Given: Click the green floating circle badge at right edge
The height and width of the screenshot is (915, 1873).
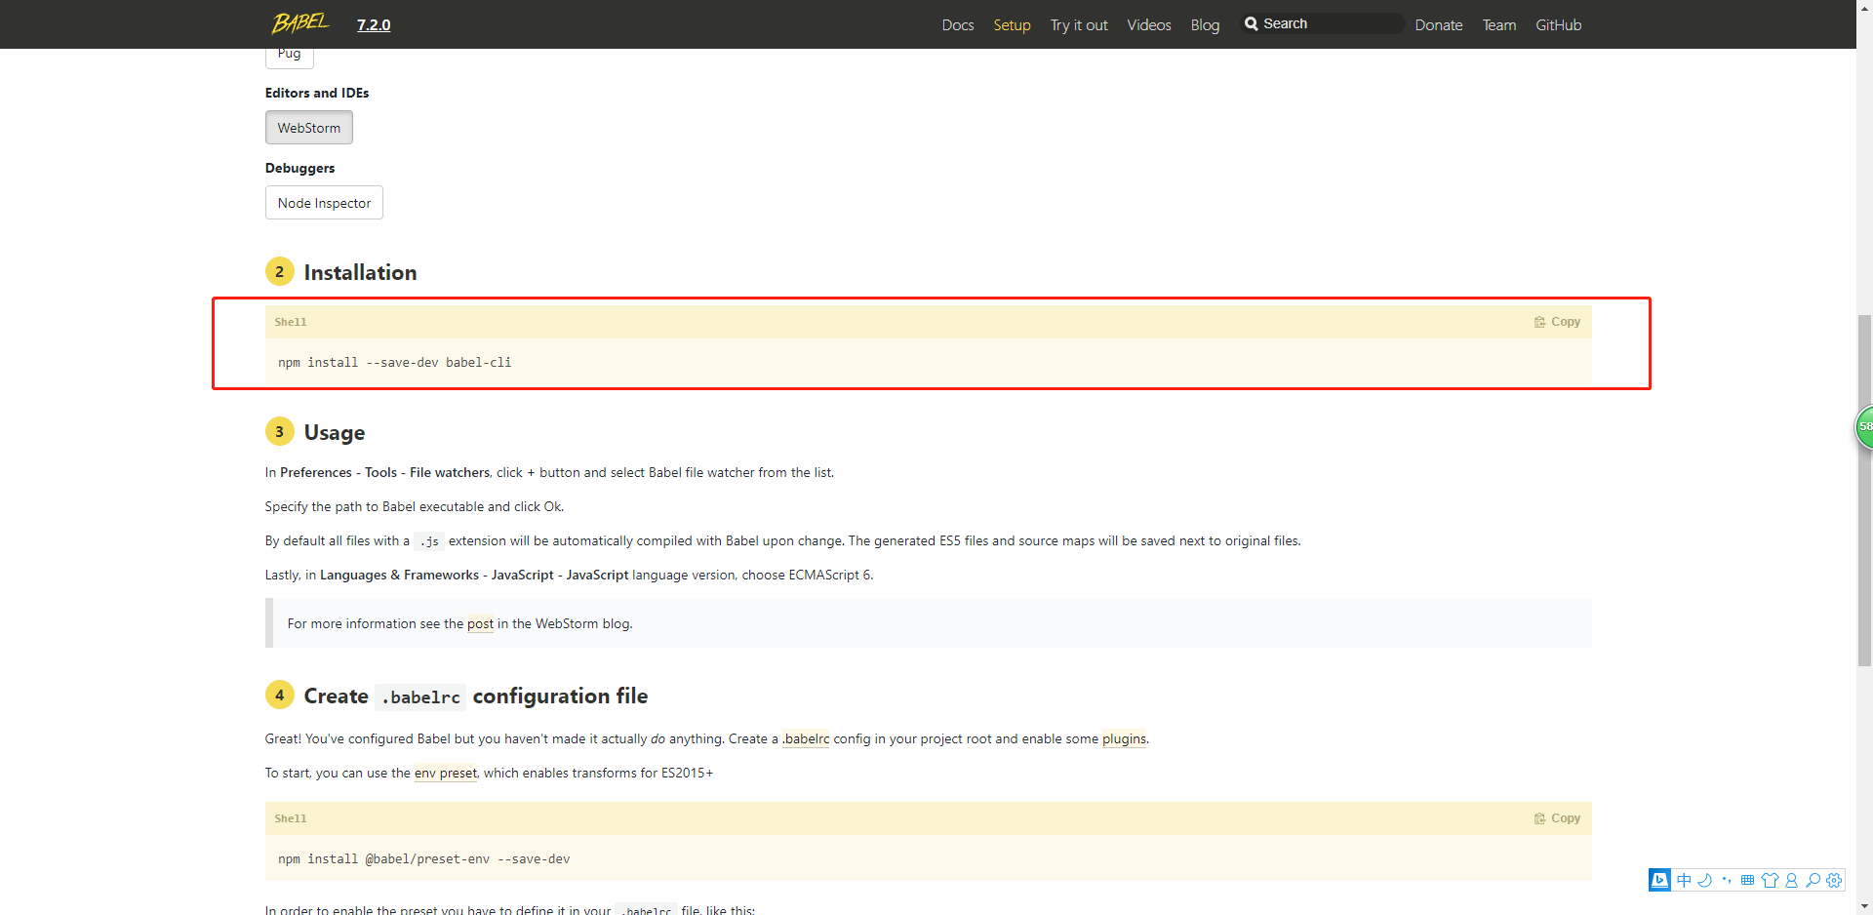Looking at the screenshot, I should click(x=1863, y=427).
